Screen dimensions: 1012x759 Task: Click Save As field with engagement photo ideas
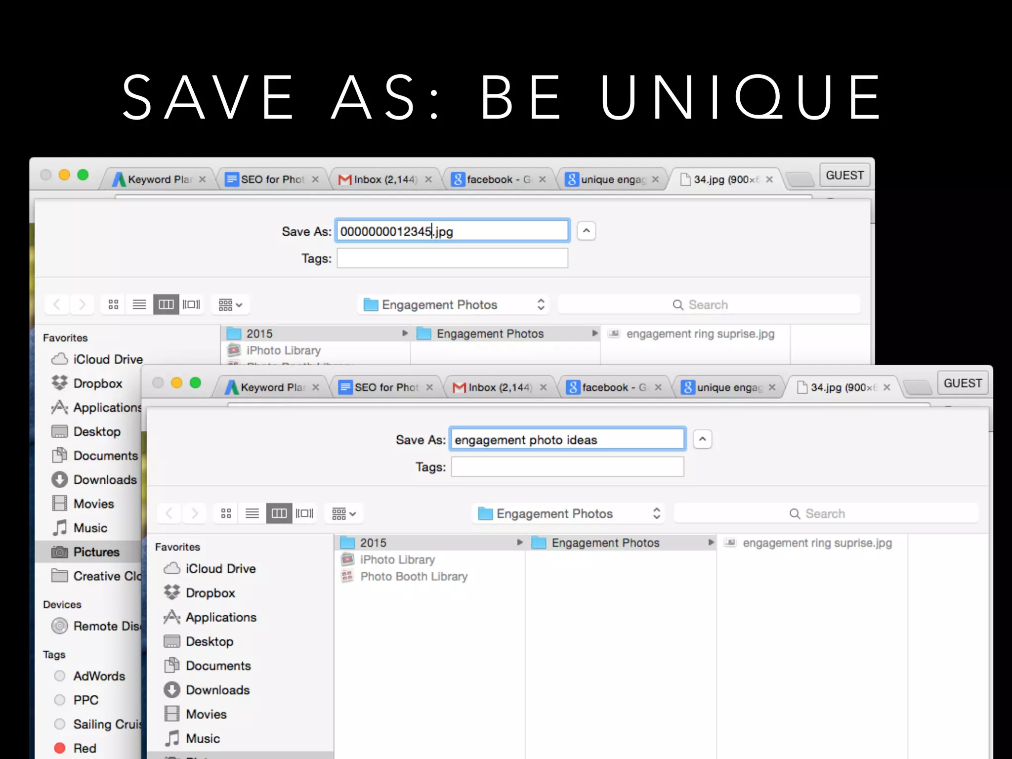click(567, 439)
